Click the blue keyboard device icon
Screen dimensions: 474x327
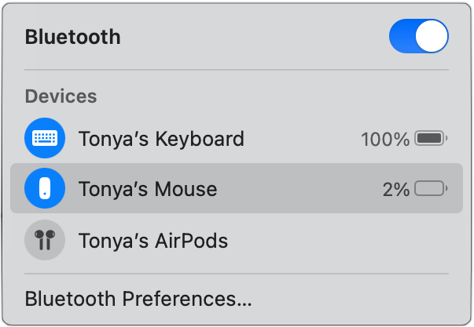tap(45, 140)
